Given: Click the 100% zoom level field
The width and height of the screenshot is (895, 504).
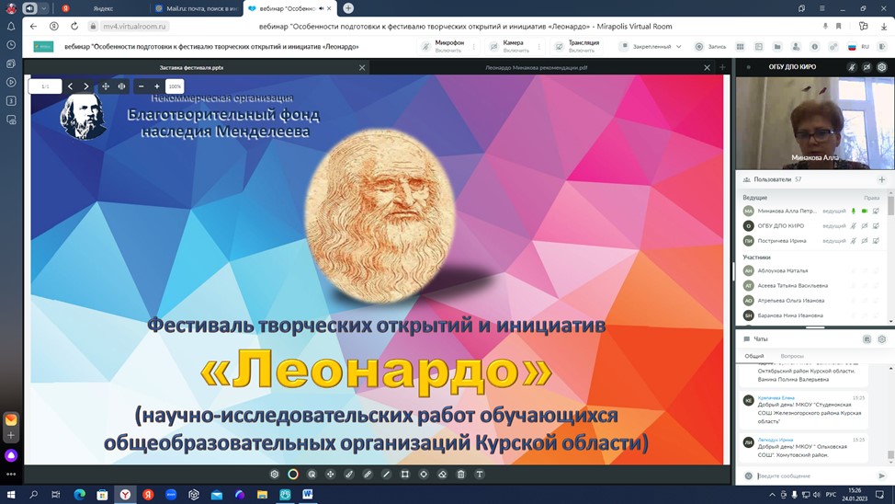Looking at the screenshot, I should tap(175, 86).
